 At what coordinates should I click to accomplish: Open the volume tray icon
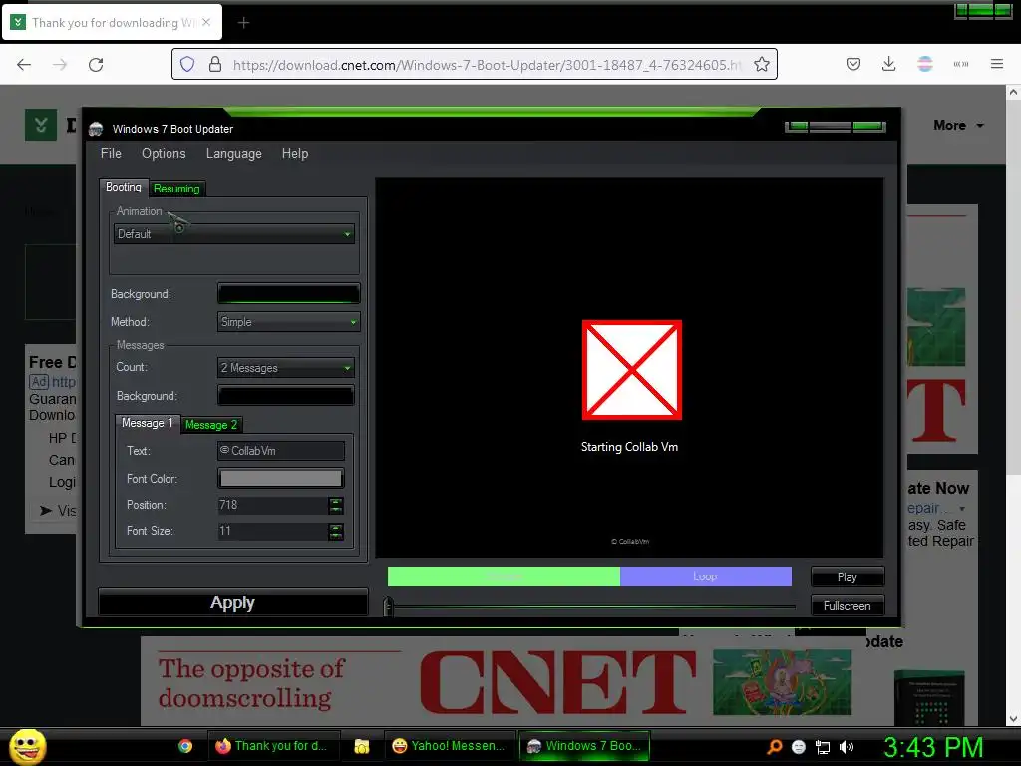click(x=847, y=747)
